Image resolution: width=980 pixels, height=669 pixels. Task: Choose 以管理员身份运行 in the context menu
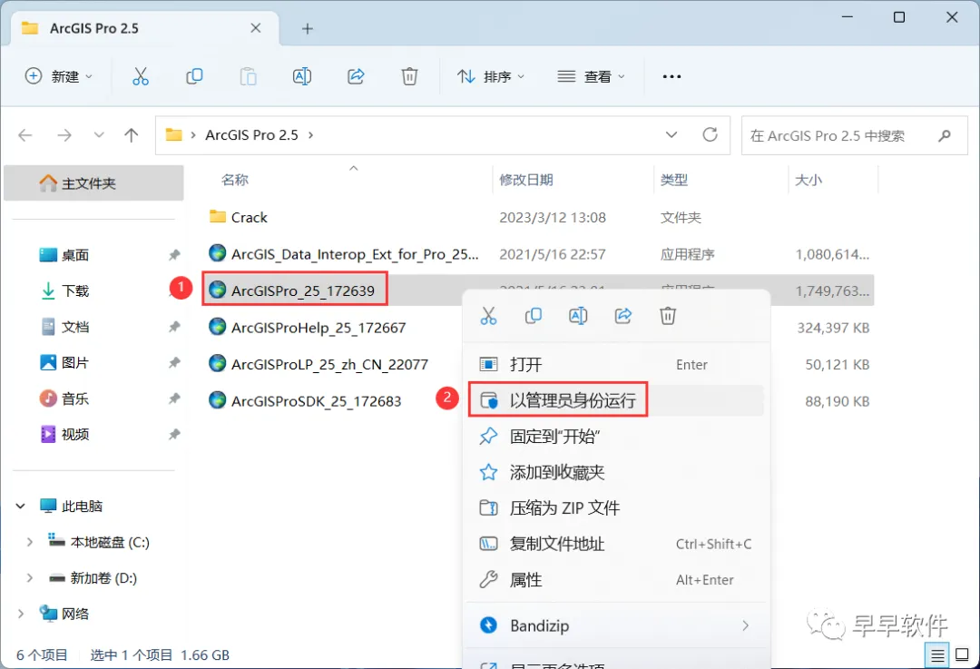tap(615, 400)
